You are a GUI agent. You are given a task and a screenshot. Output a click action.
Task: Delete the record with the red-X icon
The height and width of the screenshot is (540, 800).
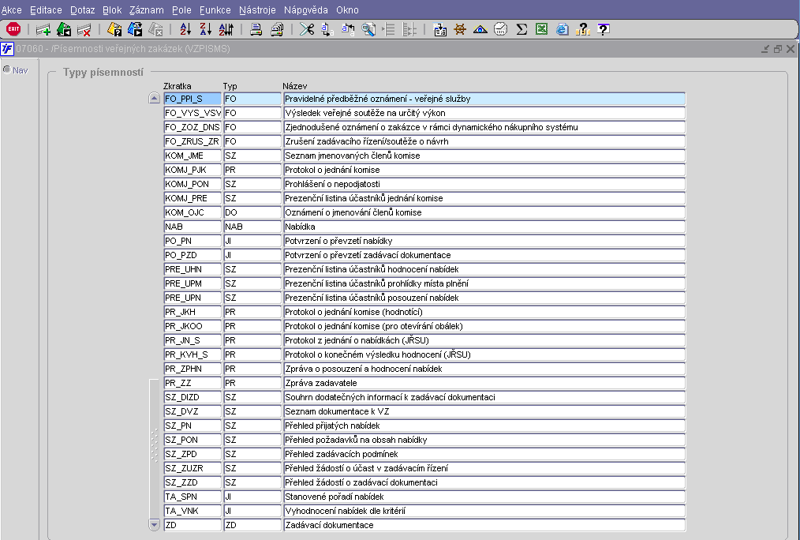[84, 29]
